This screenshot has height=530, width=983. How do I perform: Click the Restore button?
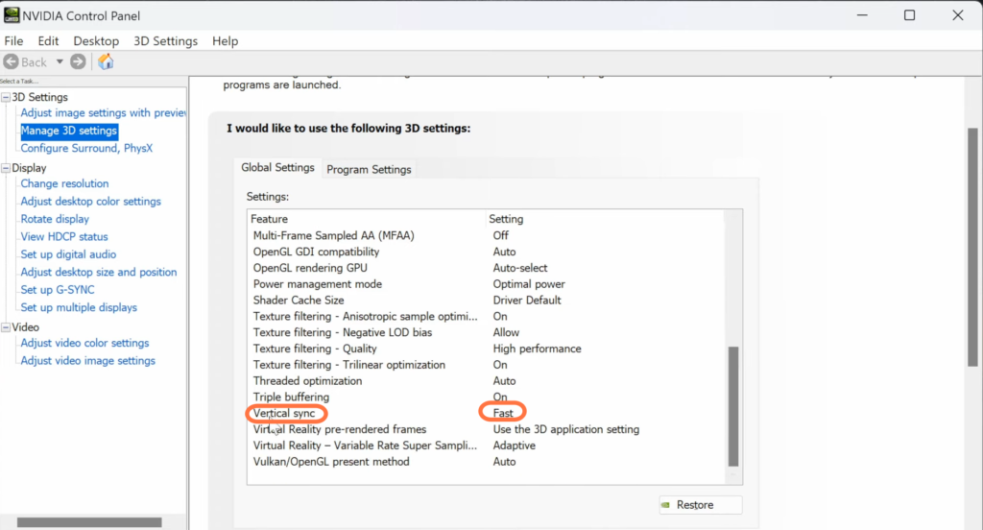click(700, 505)
